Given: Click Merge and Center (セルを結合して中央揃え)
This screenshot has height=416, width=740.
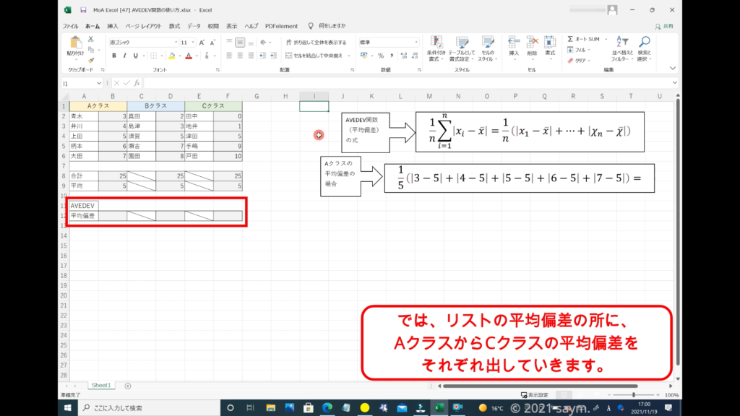Looking at the screenshot, I should [x=316, y=56].
